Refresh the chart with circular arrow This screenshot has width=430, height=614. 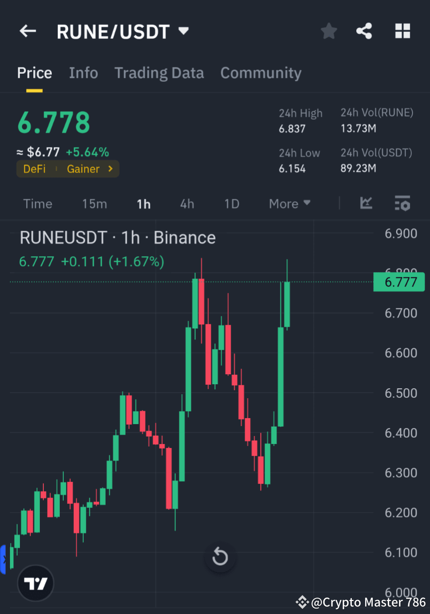tap(220, 557)
